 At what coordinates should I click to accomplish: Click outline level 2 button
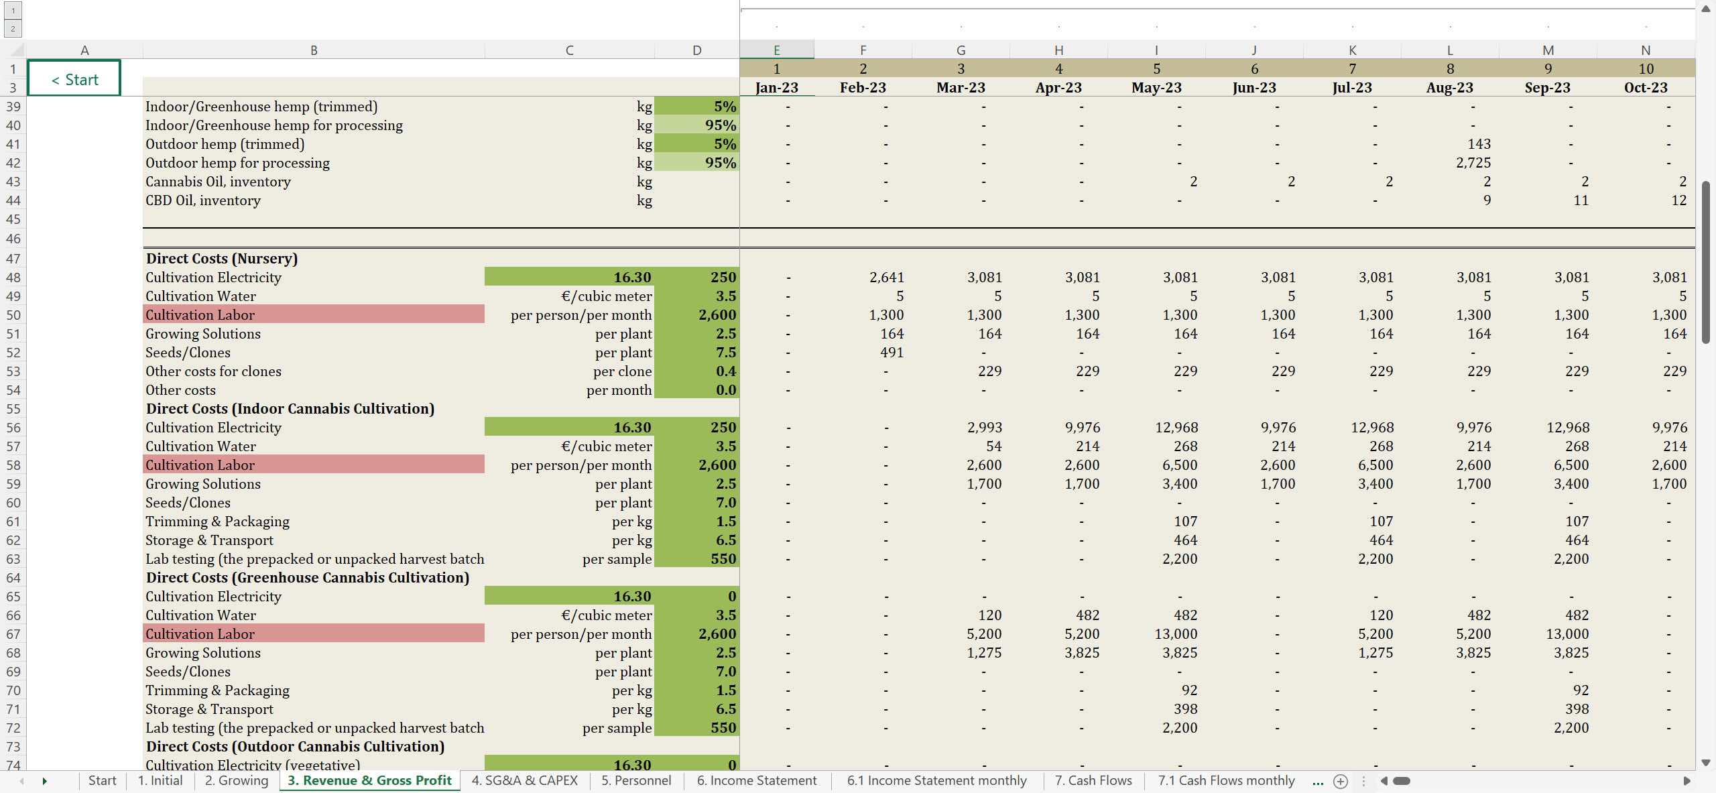(x=13, y=29)
